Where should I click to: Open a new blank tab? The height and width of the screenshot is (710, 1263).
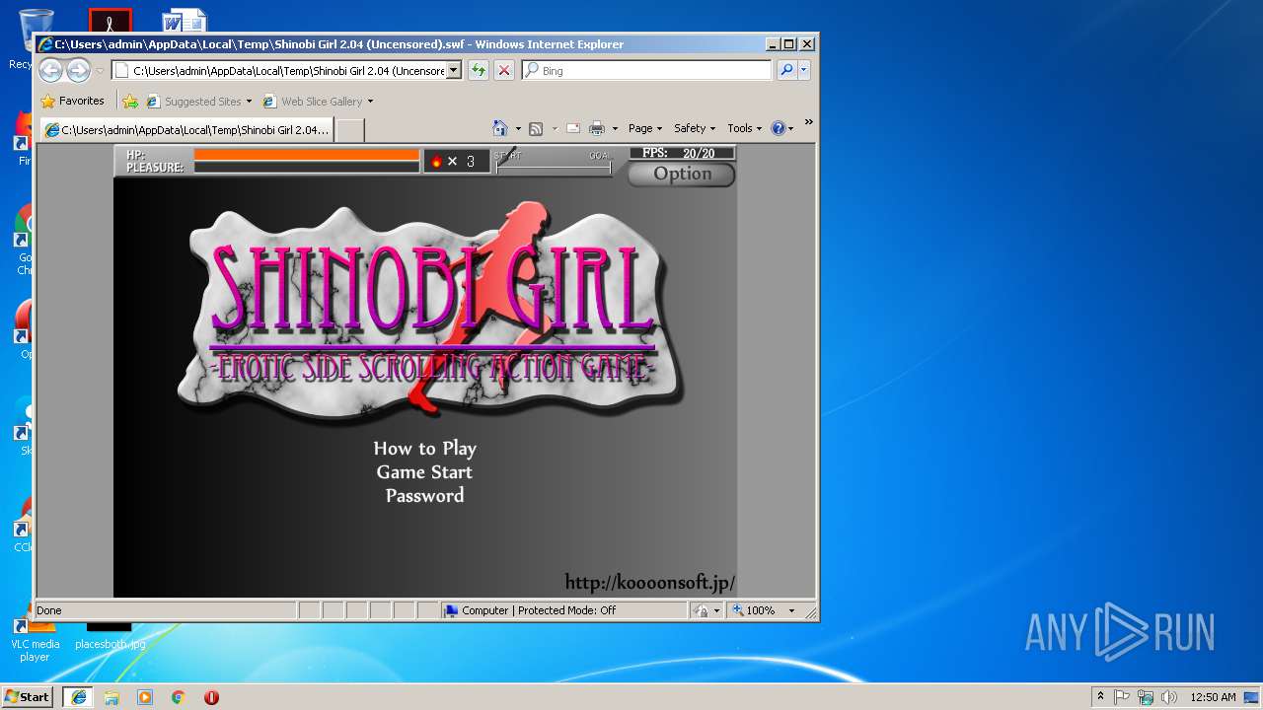[x=350, y=130]
